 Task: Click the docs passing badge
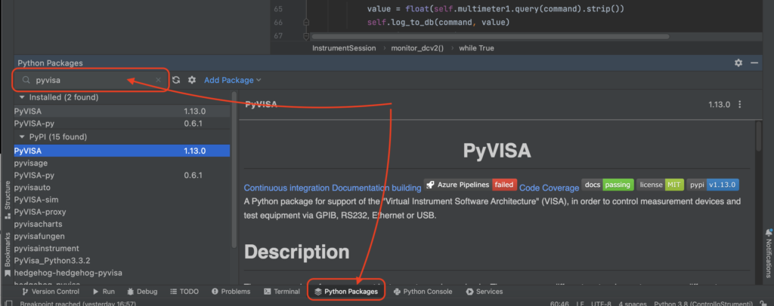pos(608,185)
